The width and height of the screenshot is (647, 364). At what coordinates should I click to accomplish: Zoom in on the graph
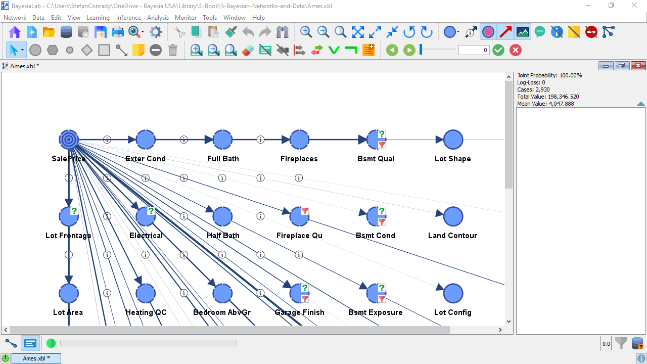tap(306, 32)
